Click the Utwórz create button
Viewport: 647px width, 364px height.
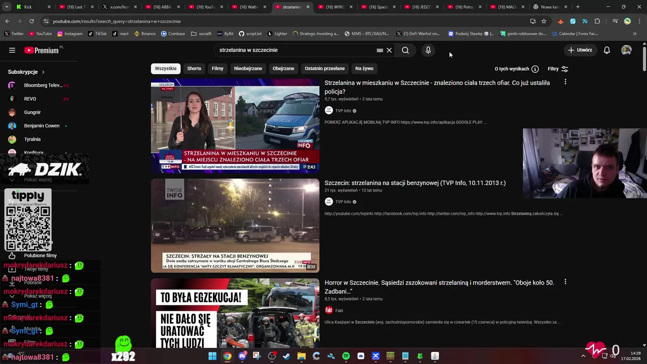(x=580, y=50)
